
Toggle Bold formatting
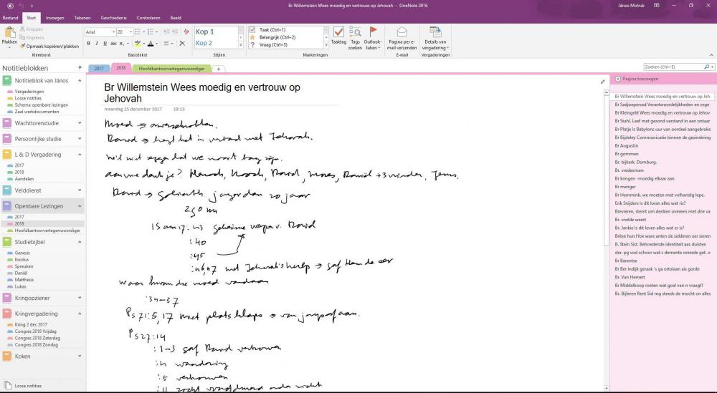coord(89,44)
